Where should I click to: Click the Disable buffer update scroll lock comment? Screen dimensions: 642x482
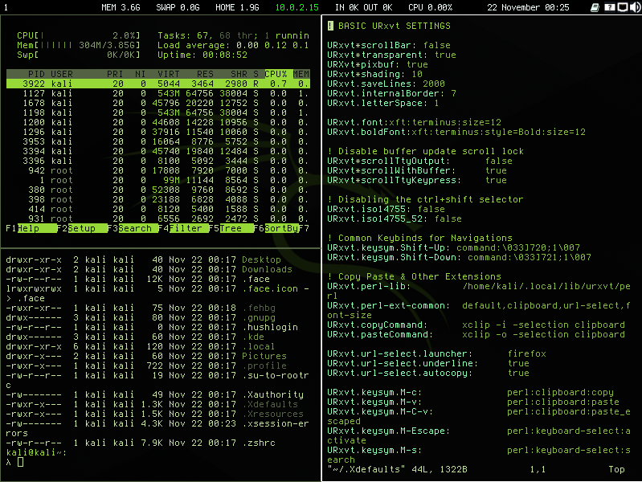(x=425, y=151)
